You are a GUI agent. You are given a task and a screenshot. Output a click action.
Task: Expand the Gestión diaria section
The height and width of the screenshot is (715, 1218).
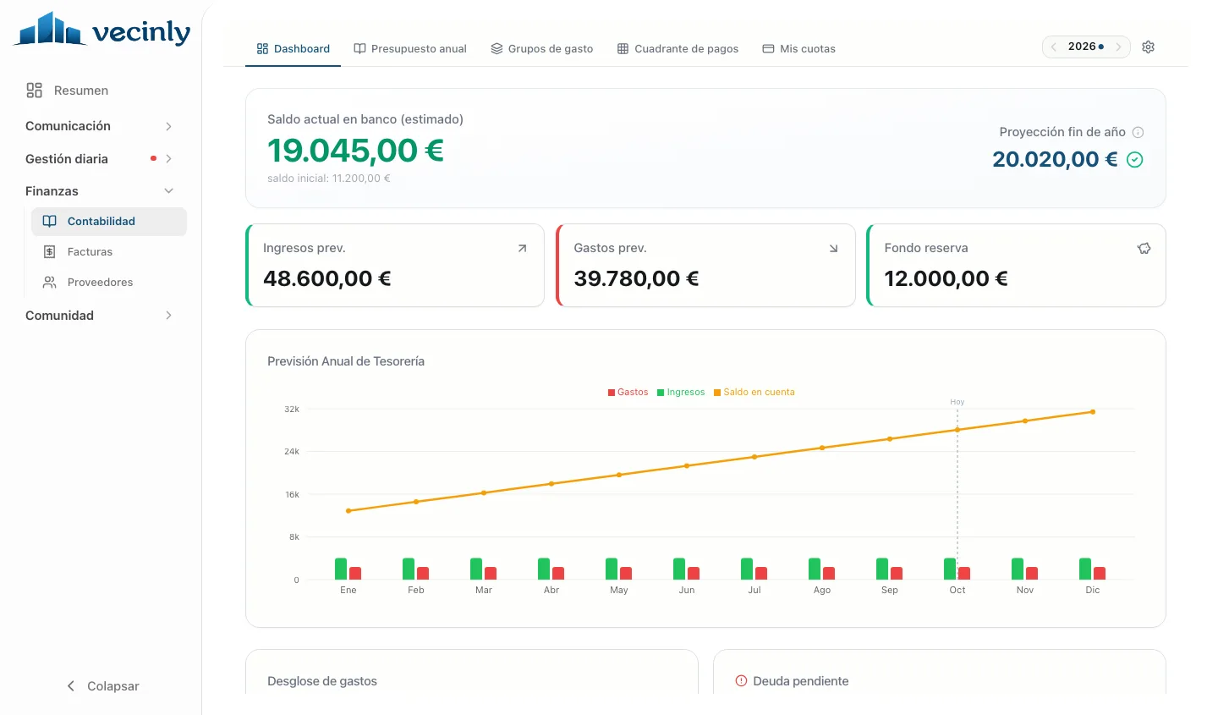[100, 159]
